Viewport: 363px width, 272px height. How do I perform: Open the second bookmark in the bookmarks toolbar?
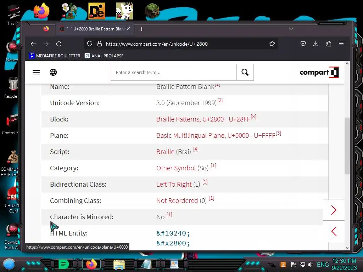point(104,56)
